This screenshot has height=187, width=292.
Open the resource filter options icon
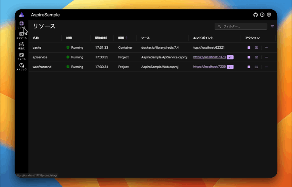point(272,26)
